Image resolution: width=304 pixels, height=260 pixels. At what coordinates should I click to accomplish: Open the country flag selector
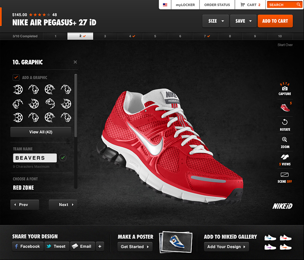coord(165,5)
